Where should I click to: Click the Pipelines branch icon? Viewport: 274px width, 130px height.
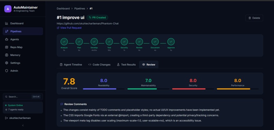pyautogui.click(x=7, y=31)
